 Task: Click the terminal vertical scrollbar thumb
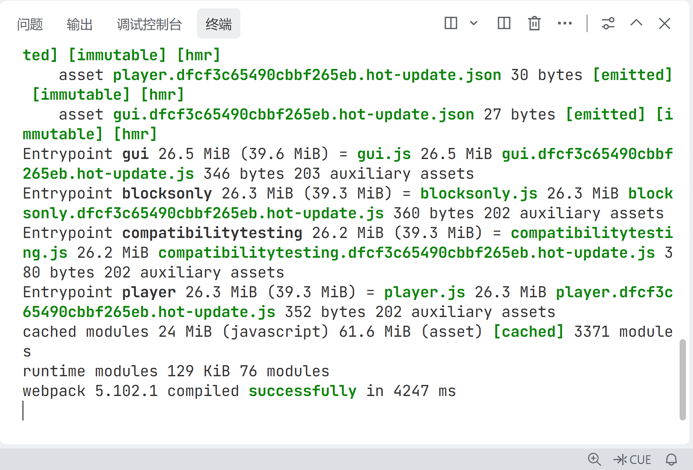coord(683,379)
